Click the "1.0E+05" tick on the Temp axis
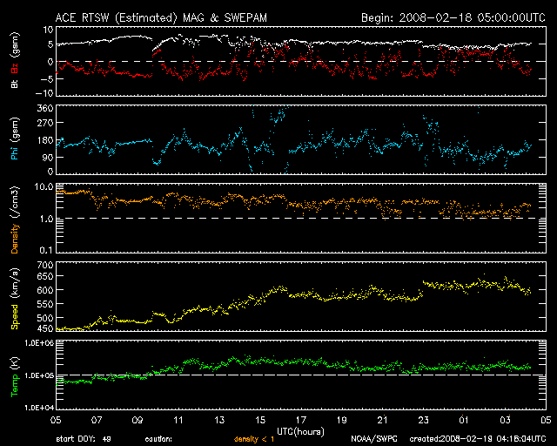 [x=38, y=375]
